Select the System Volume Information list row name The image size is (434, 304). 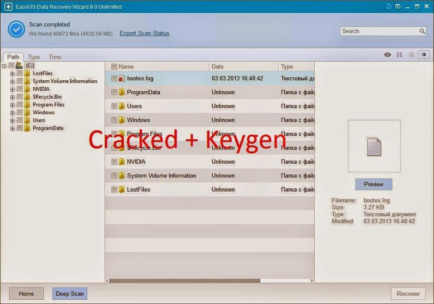click(x=161, y=175)
